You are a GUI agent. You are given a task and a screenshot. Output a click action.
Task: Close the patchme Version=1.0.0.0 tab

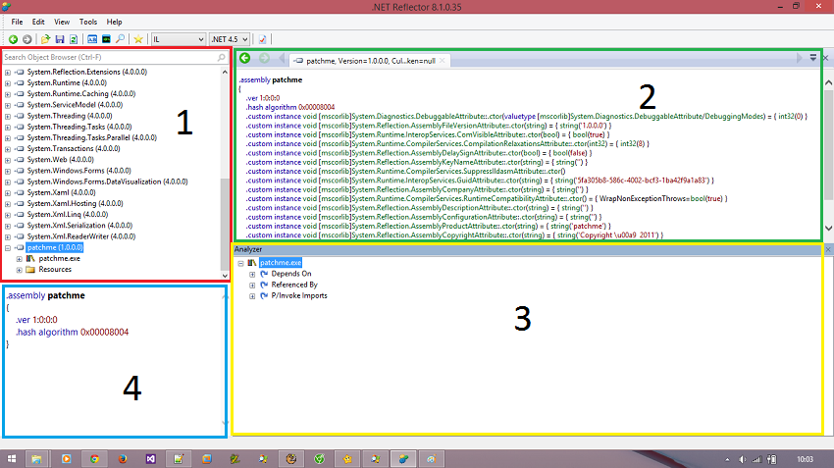(442, 61)
